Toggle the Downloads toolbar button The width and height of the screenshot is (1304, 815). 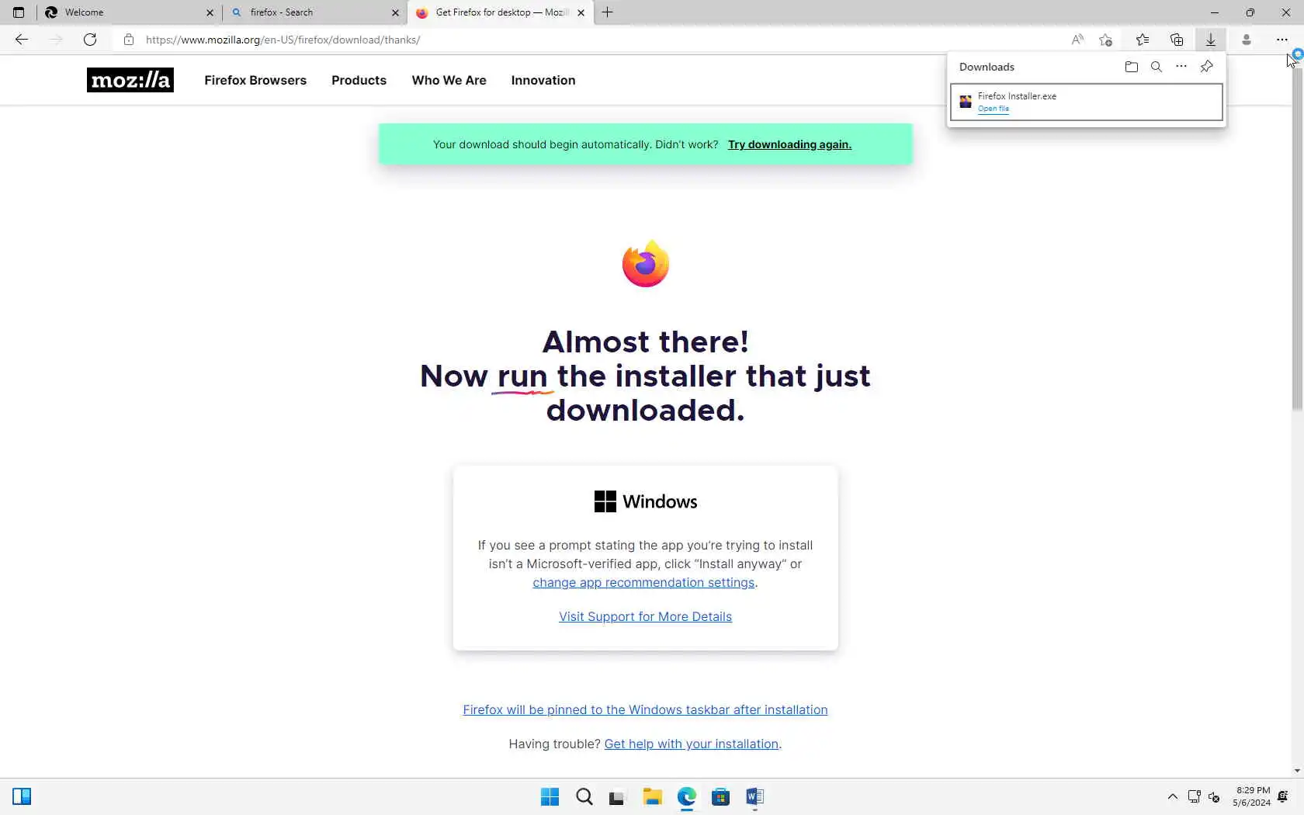click(x=1211, y=40)
